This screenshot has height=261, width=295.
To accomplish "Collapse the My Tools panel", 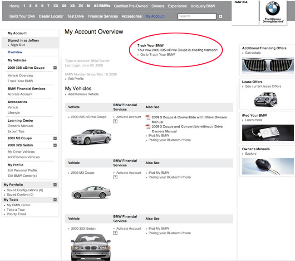I will click(55, 199).
